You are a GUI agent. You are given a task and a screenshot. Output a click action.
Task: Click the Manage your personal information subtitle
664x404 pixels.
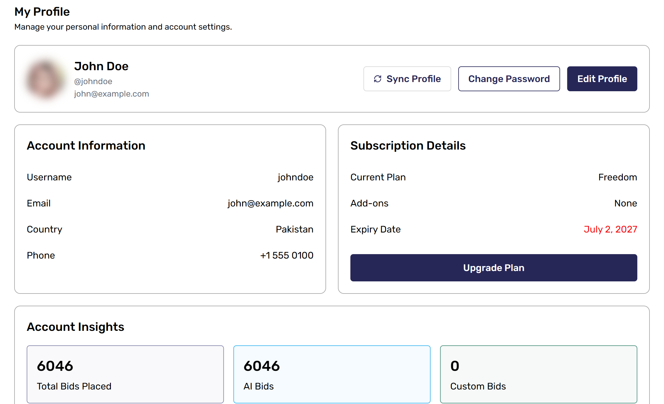123,27
